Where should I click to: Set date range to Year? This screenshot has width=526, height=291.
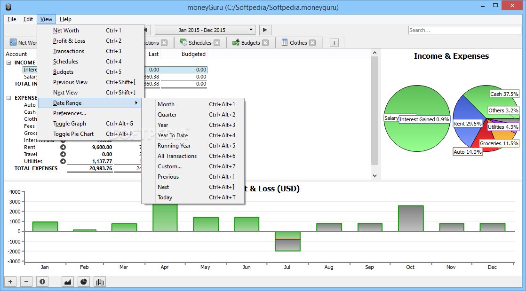point(193,125)
